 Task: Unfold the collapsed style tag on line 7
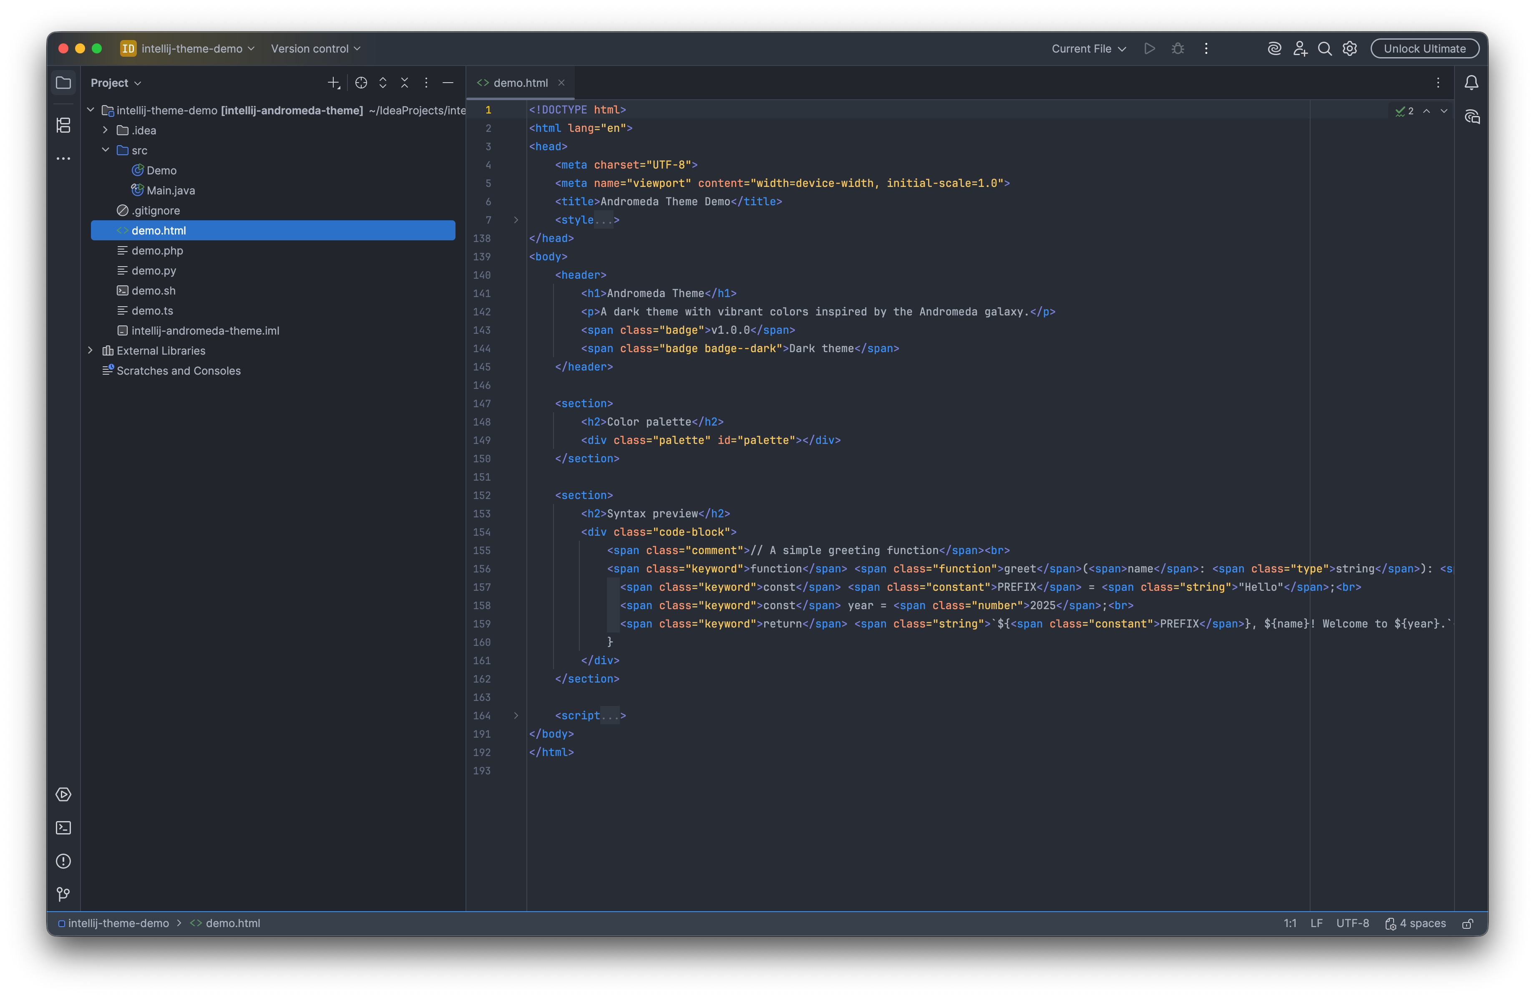tap(515, 220)
